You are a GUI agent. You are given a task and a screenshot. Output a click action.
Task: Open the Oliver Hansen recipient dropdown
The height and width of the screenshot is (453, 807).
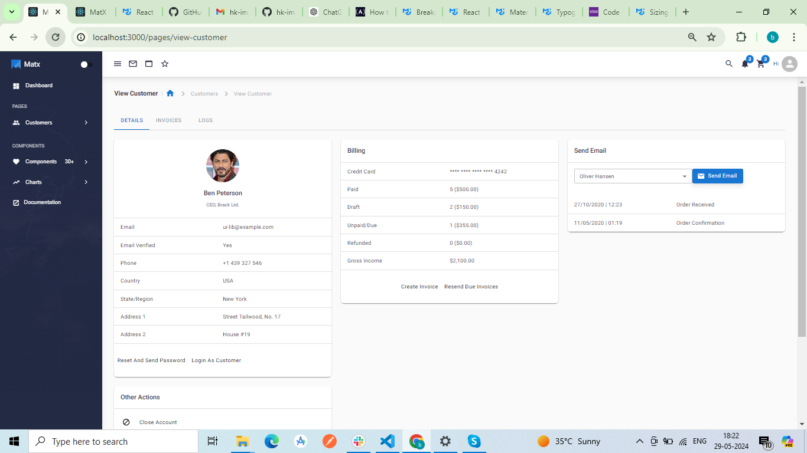pos(632,176)
